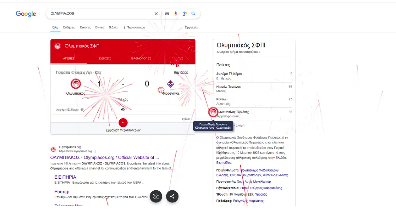Viewport: 396px width, 218px height.
Task: Switch to the Βιβλία search tab
Action: click(113, 27)
